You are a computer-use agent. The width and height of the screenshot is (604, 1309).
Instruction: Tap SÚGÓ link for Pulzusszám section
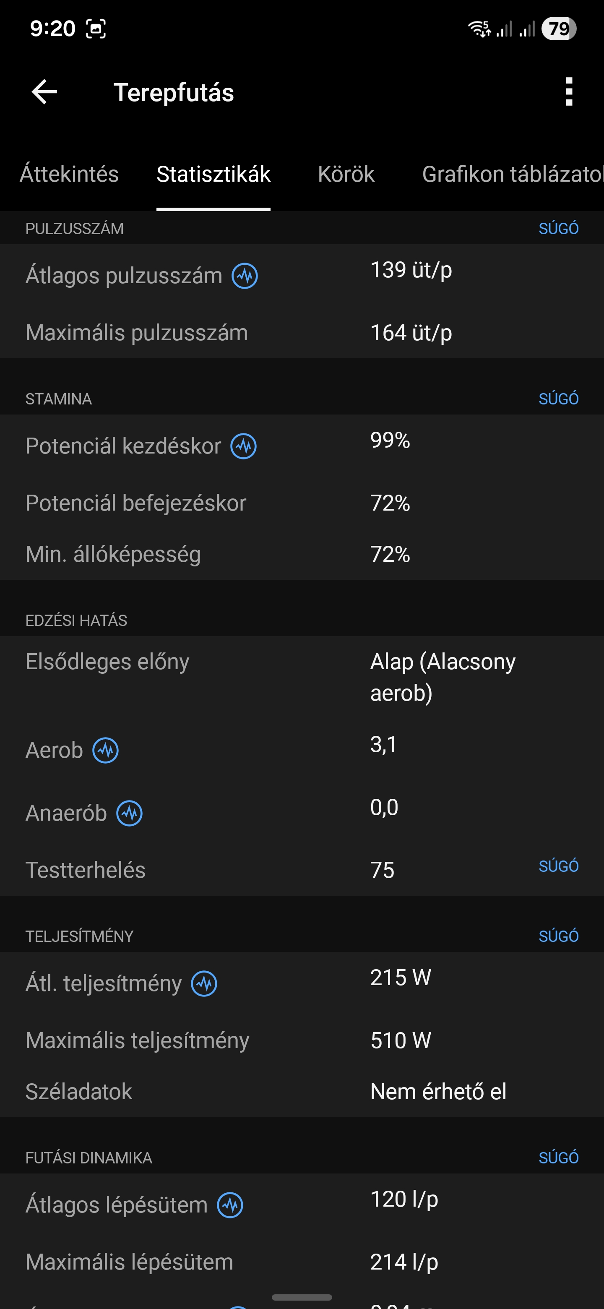pyautogui.click(x=558, y=228)
